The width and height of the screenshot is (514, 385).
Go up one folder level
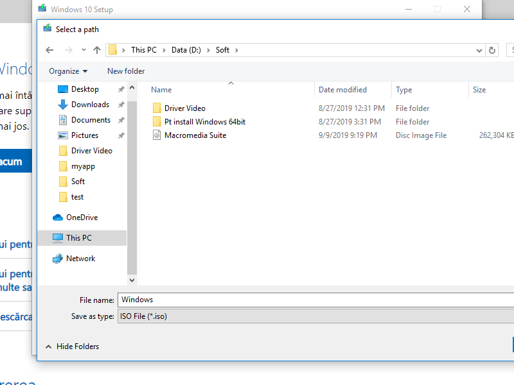point(97,49)
